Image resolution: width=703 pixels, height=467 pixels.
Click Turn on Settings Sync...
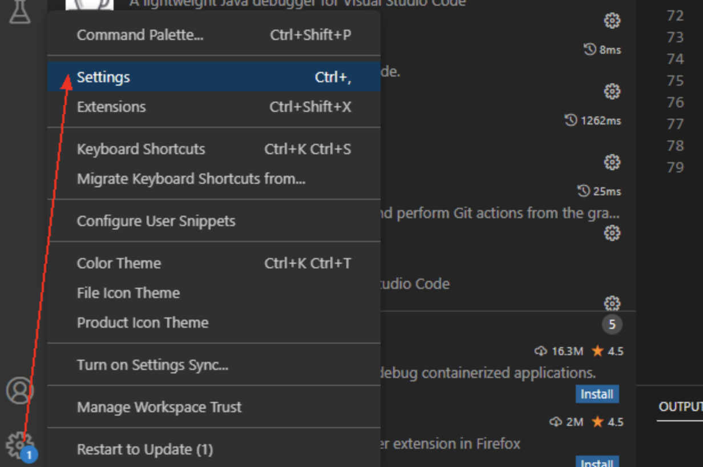pos(214,365)
